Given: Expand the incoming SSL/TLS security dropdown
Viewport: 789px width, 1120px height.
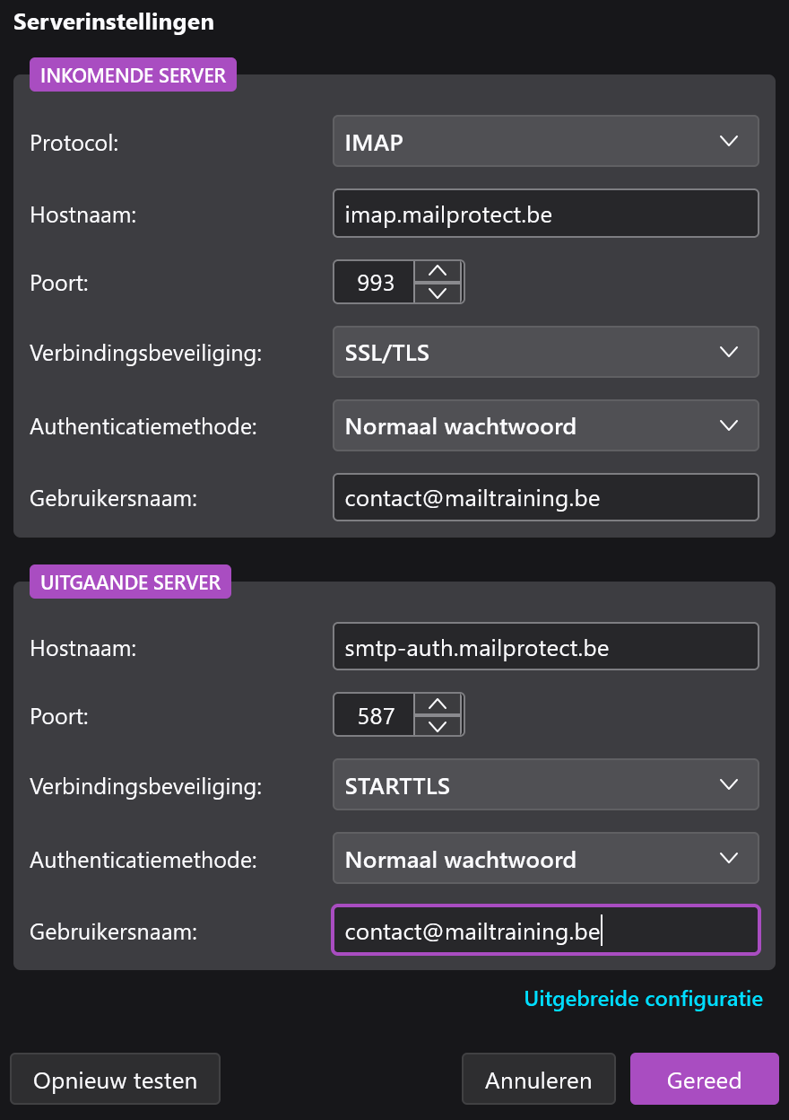Looking at the screenshot, I should pyautogui.click(x=545, y=352).
